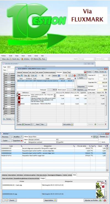Switch to the Etat des stocks tab

click(x=42, y=175)
